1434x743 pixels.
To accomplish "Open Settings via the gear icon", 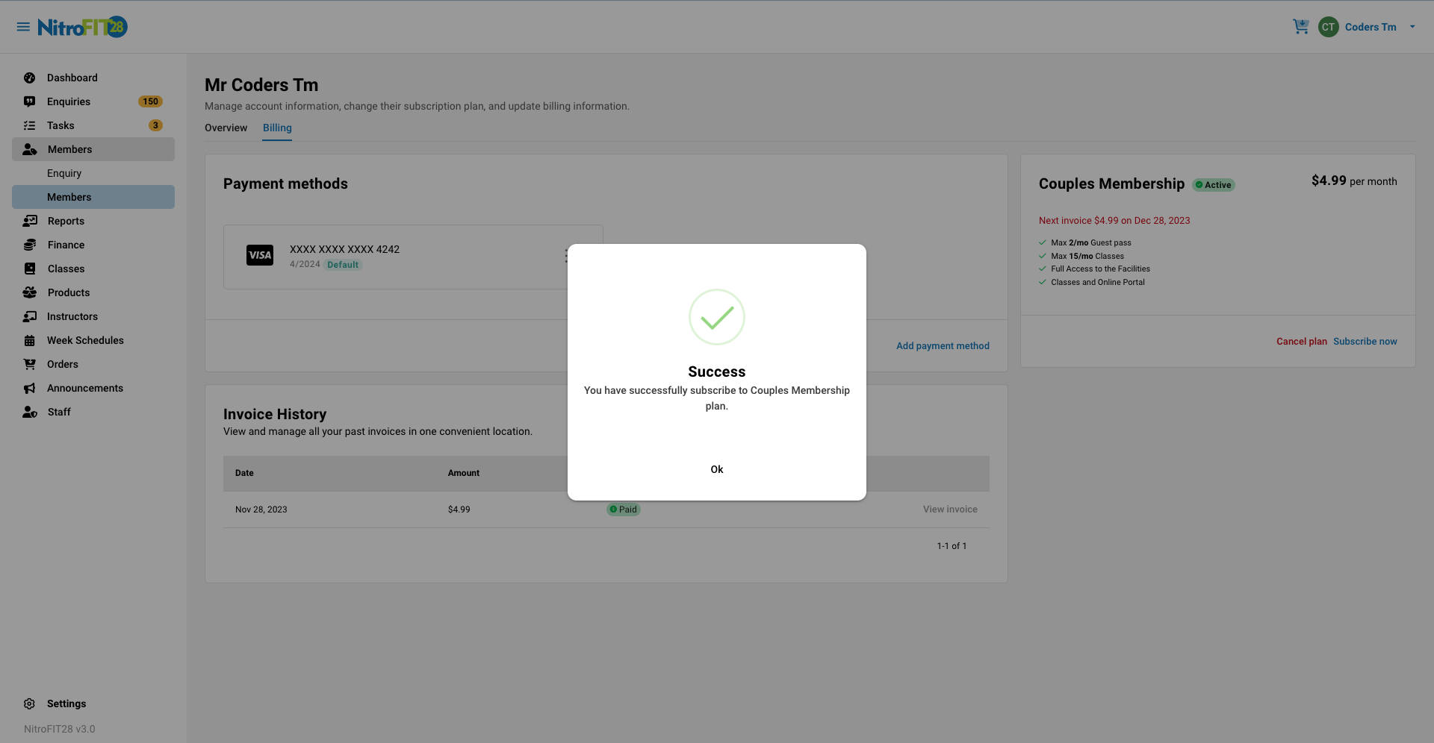I will [x=29, y=703].
